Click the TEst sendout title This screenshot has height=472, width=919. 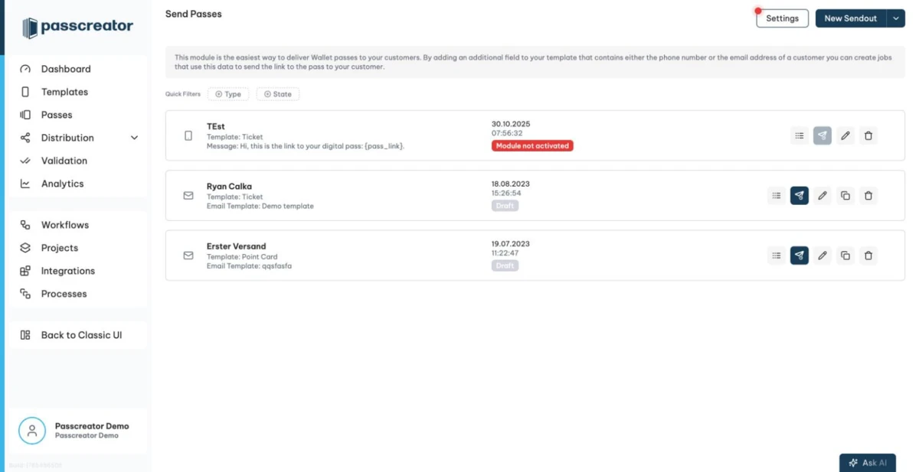(216, 126)
